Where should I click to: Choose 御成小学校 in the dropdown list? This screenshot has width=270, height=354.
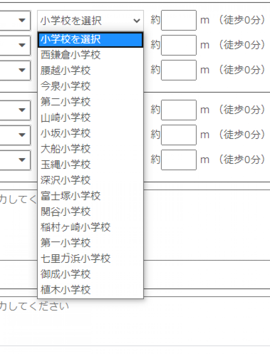tap(66, 274)
